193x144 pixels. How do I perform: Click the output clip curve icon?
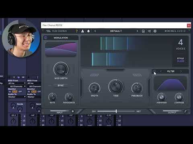185,111
